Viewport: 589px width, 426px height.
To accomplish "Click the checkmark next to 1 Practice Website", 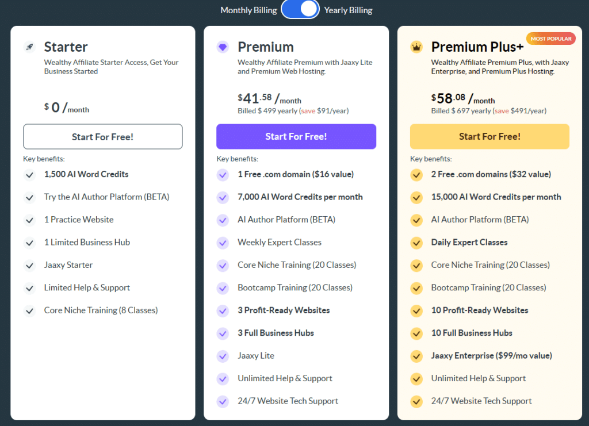I will [x=29, y=220].
